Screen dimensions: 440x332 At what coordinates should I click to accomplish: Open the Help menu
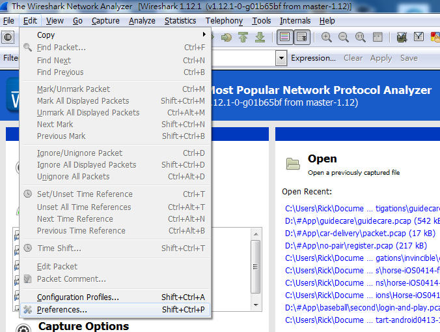point(327,21)
